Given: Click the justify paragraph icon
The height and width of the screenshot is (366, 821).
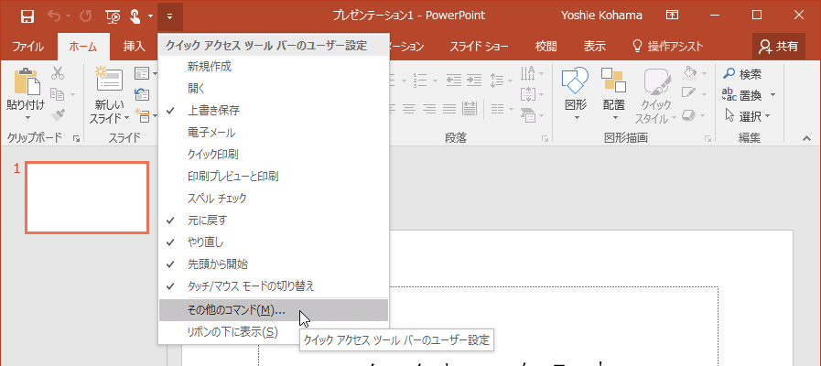Looking at the screenshot, I should (449, 108).
